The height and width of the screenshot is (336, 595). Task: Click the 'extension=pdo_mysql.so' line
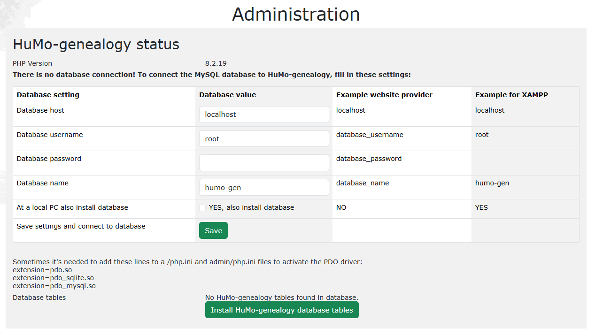[54, 286]
